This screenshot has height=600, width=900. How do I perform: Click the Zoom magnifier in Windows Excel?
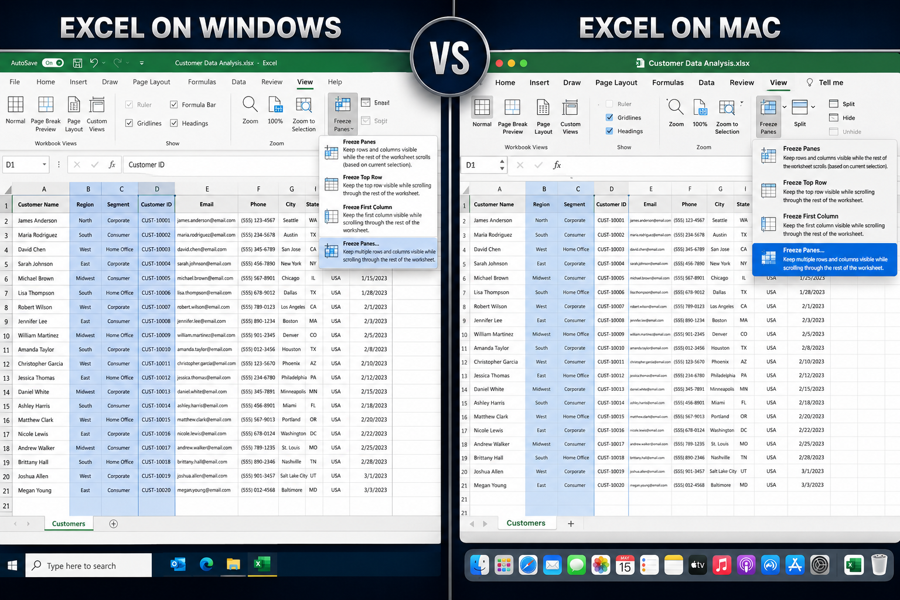coord(250,110)
